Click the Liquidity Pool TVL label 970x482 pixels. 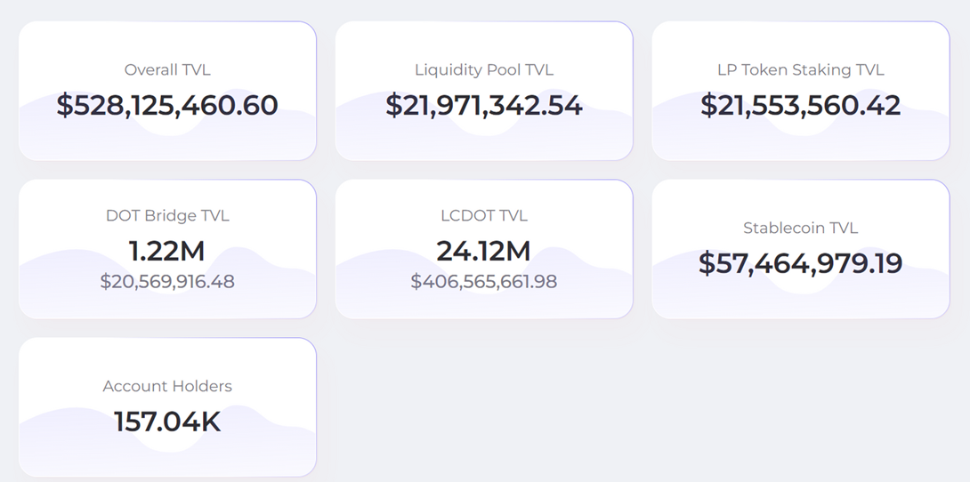[x=484, y=69]
